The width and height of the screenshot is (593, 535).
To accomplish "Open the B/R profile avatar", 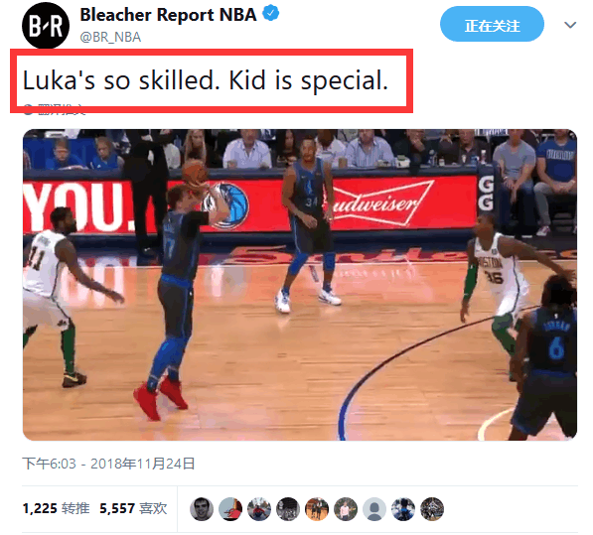I will pyautogui.click(x=46, y=26).
